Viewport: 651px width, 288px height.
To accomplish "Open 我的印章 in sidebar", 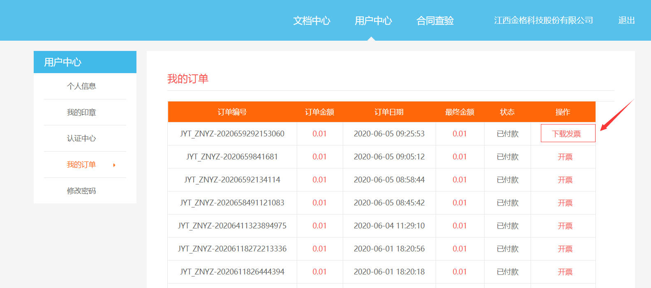I will [x=81, y=113].
